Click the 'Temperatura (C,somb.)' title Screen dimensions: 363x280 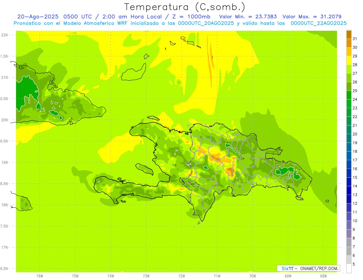(185, 7)
